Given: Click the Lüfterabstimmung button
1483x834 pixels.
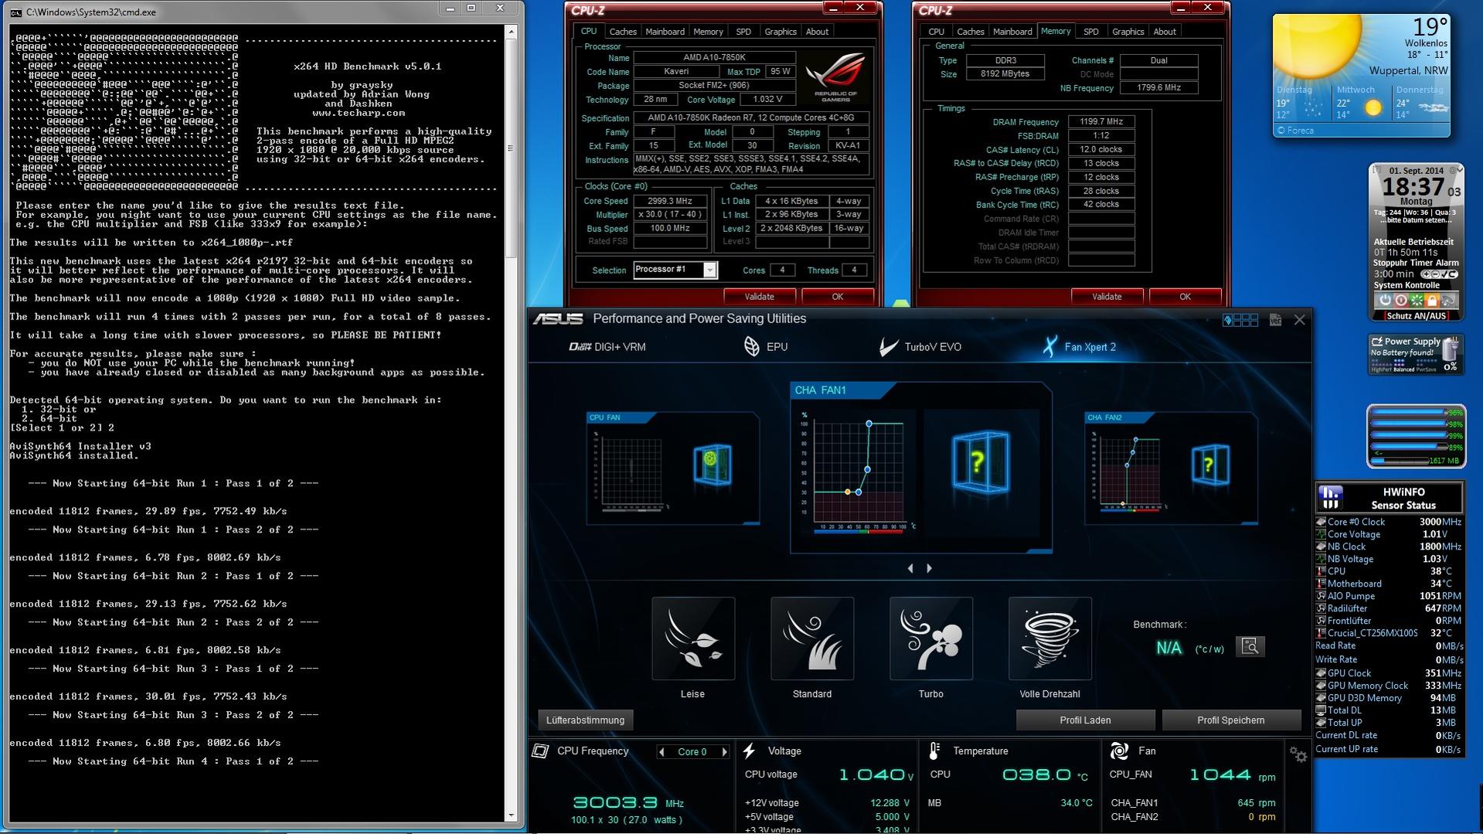Looking at the screenshot, I should (x=585, y=720).
